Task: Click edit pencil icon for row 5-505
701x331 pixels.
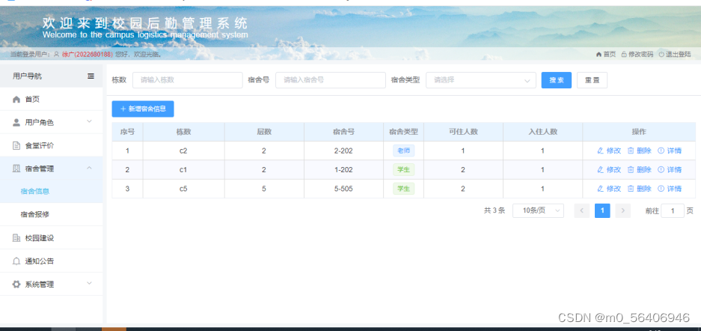Action: coord(601,189)
